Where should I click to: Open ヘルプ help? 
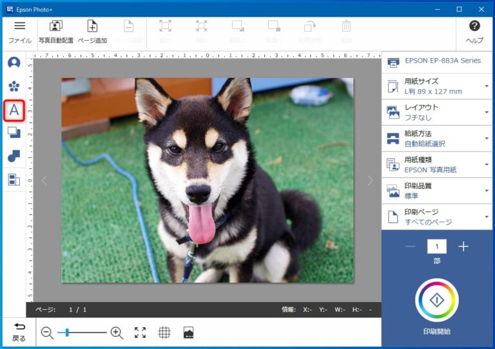474,32
